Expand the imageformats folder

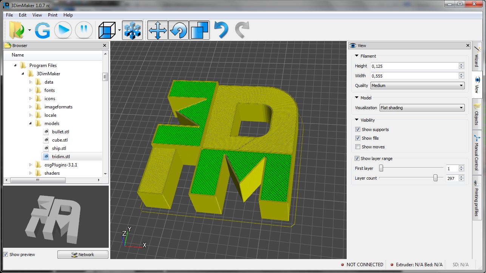click(31, 107)
